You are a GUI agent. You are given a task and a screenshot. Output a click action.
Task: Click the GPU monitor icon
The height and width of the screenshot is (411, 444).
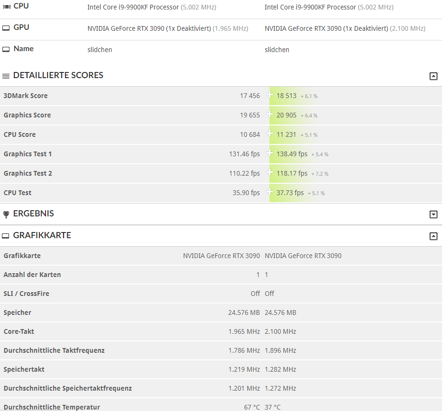6,28
